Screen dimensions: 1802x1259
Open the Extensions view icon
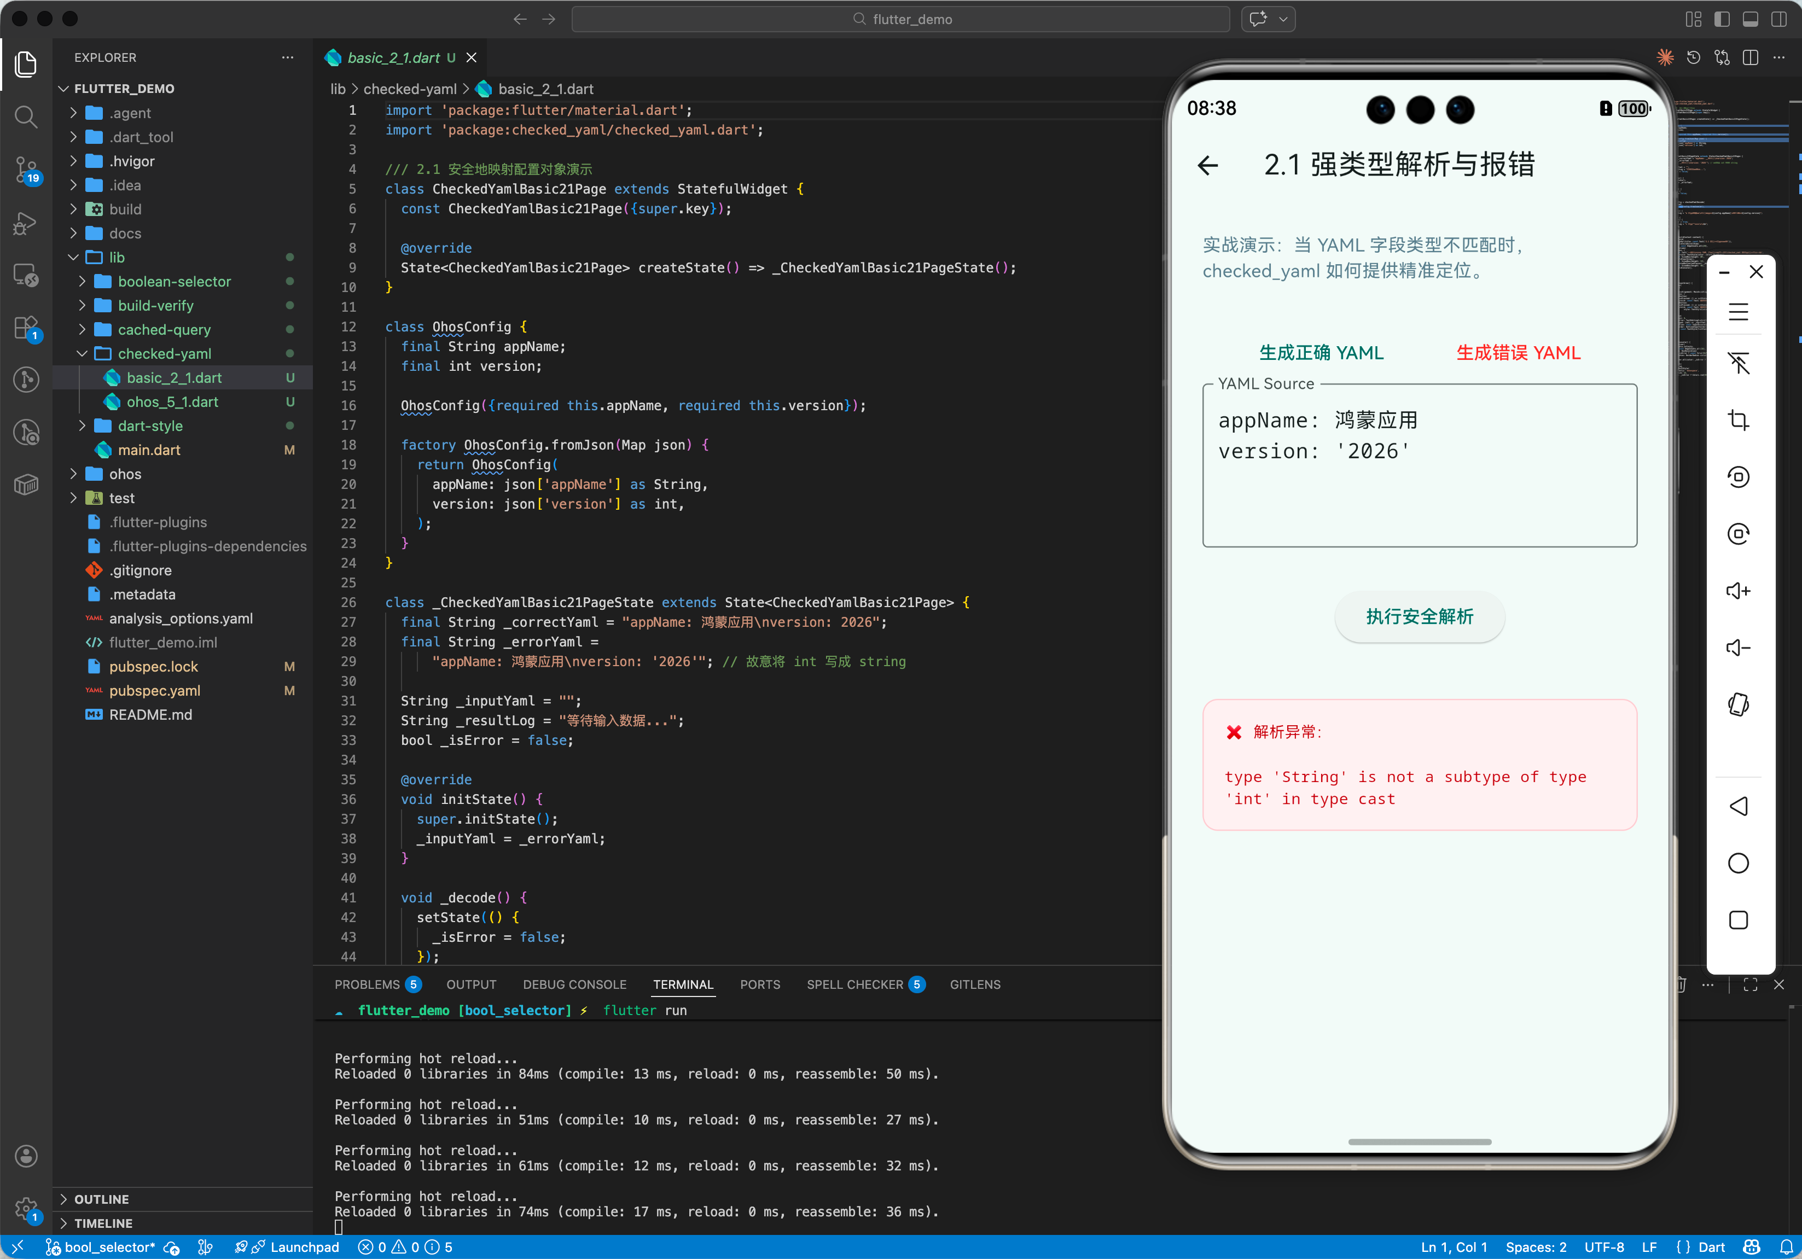click(x=26, y=328)
